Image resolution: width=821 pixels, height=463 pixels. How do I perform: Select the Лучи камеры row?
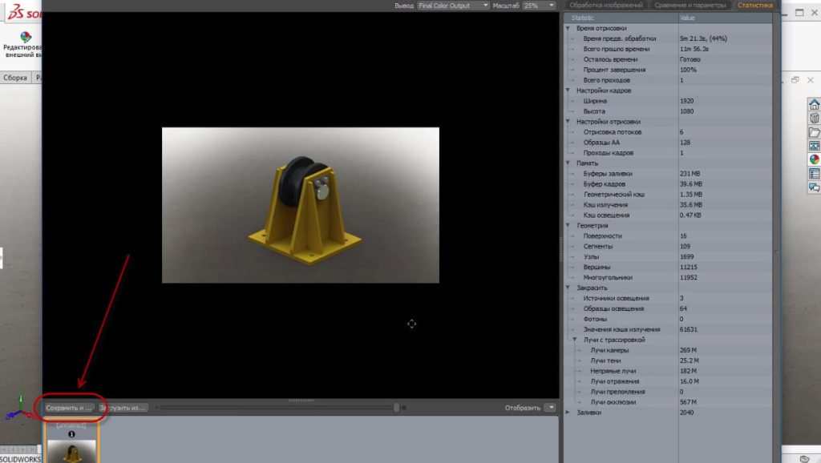668,350
